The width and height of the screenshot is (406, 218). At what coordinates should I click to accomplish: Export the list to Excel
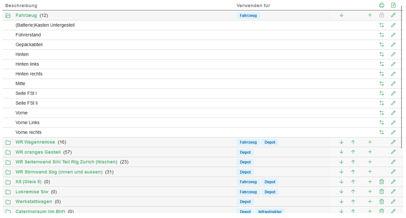coord(393,5)
